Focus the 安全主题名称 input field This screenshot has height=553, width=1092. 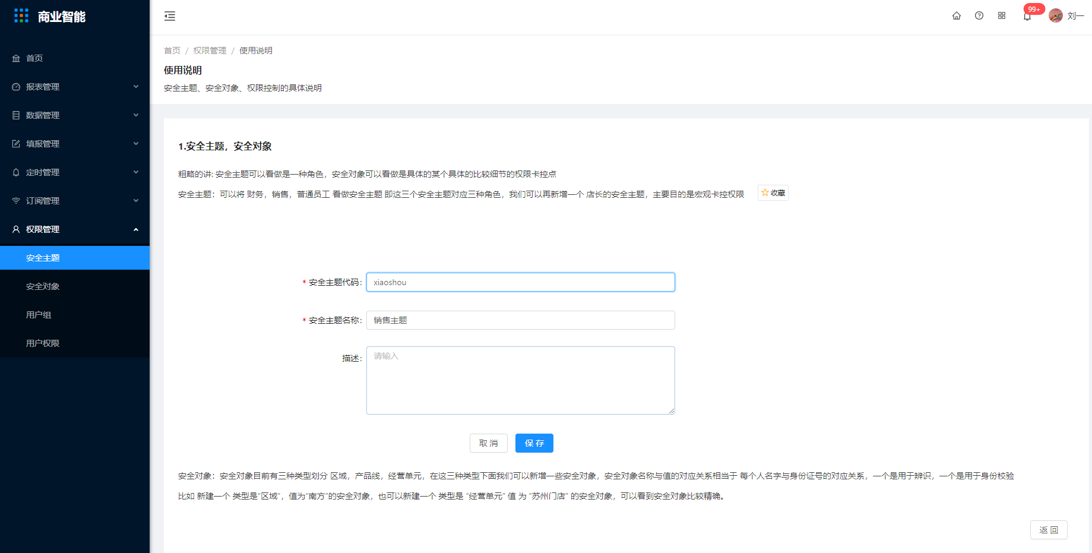pyautogui.click(x=521, y=320)
